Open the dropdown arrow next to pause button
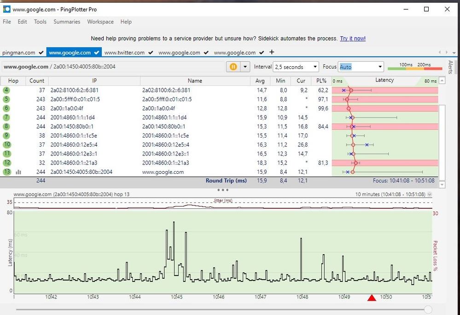 [245, 67]
